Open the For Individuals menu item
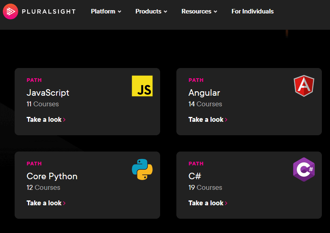 tap(252, 11)
